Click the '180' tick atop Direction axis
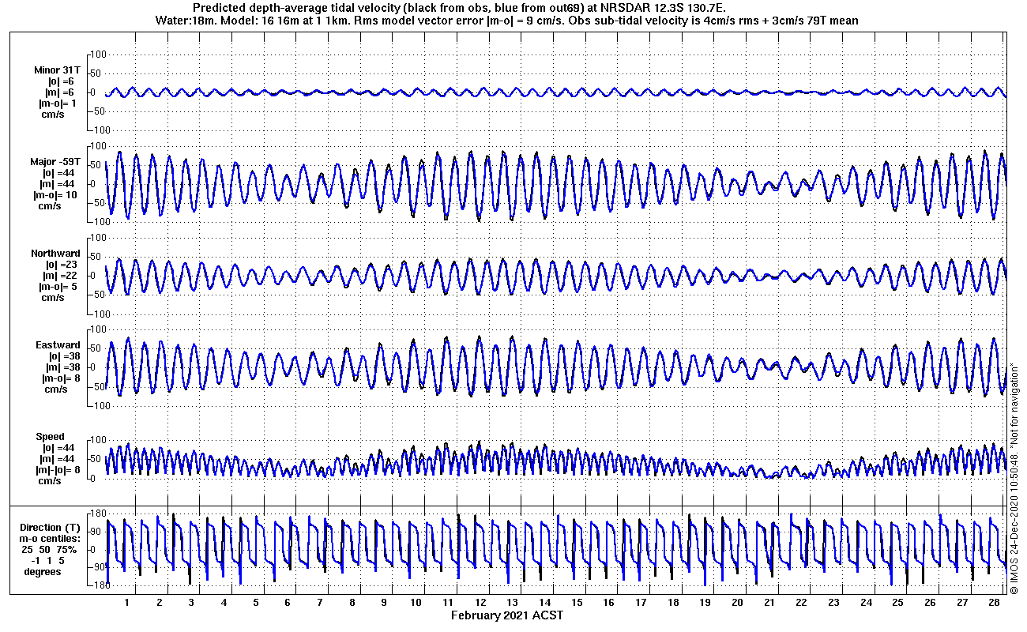The height and width of the screenshot is (632, 1027). [98, 513]
